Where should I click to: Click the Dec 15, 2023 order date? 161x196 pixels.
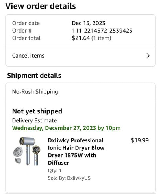point(89,23)
